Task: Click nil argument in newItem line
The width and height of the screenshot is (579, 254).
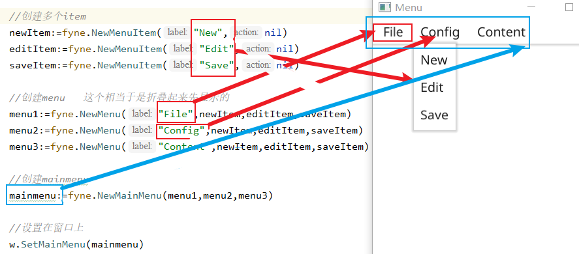Action: [273, 33]
